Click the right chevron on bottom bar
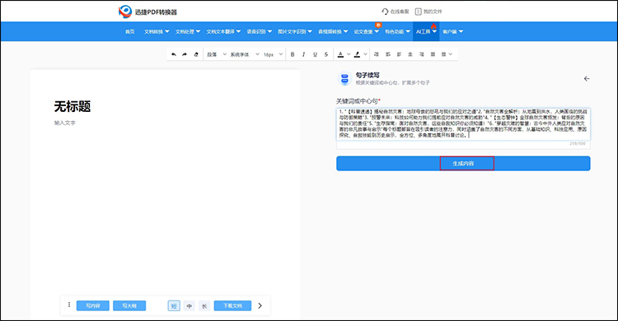This screenshot has width=618, height=321. point(260,305)
